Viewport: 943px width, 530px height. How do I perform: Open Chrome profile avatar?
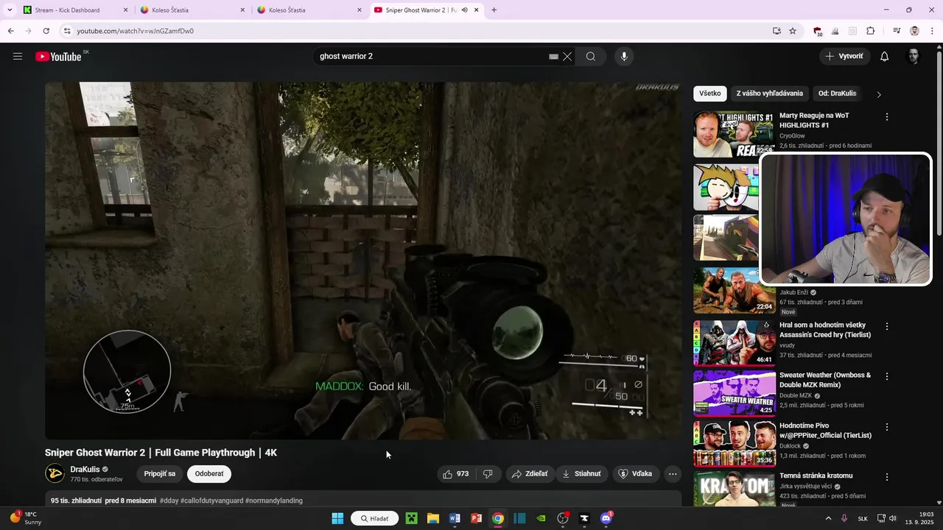[x=914, y=31]
